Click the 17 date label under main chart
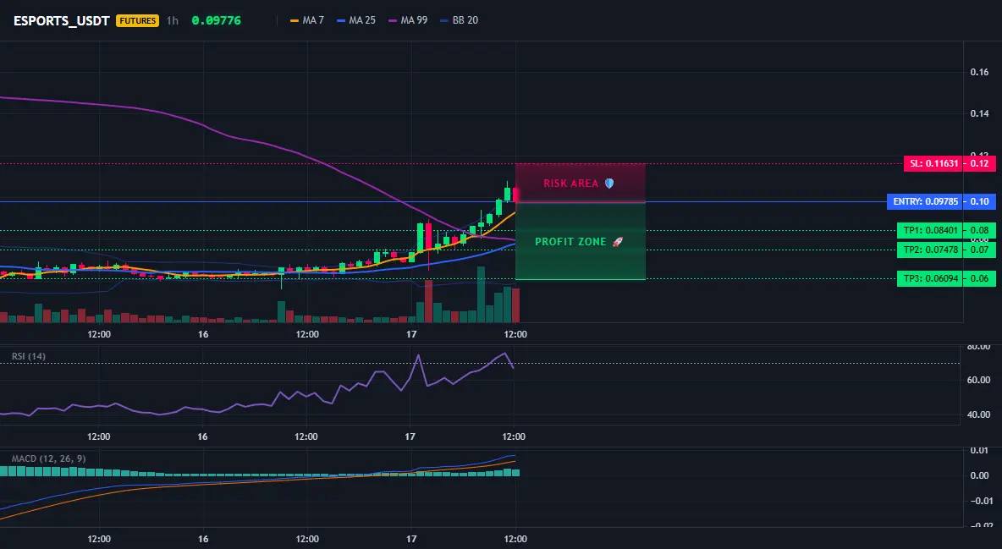 [x=411, y=334]
